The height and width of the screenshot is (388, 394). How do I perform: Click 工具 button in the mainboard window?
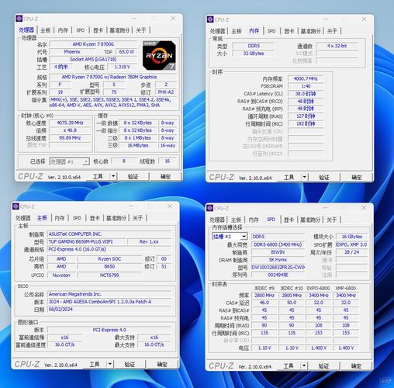click(95, 364)
